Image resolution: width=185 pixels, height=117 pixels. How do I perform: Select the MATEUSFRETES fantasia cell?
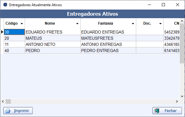pyautogui.click(x=108, y=38)
